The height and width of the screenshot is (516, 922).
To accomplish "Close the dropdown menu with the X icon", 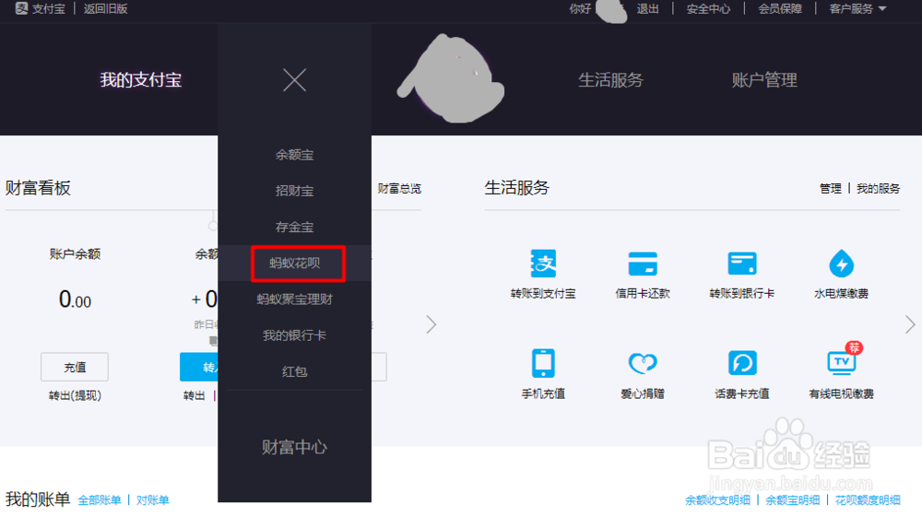I will [295, 80].
